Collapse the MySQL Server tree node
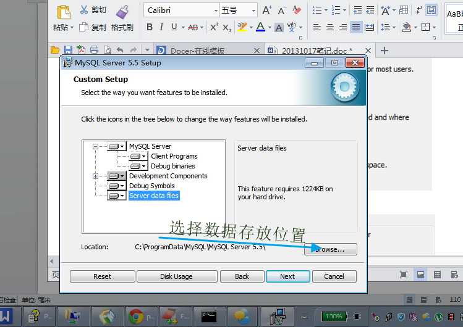Screen dimensions: 463x327 pos(95,146)
